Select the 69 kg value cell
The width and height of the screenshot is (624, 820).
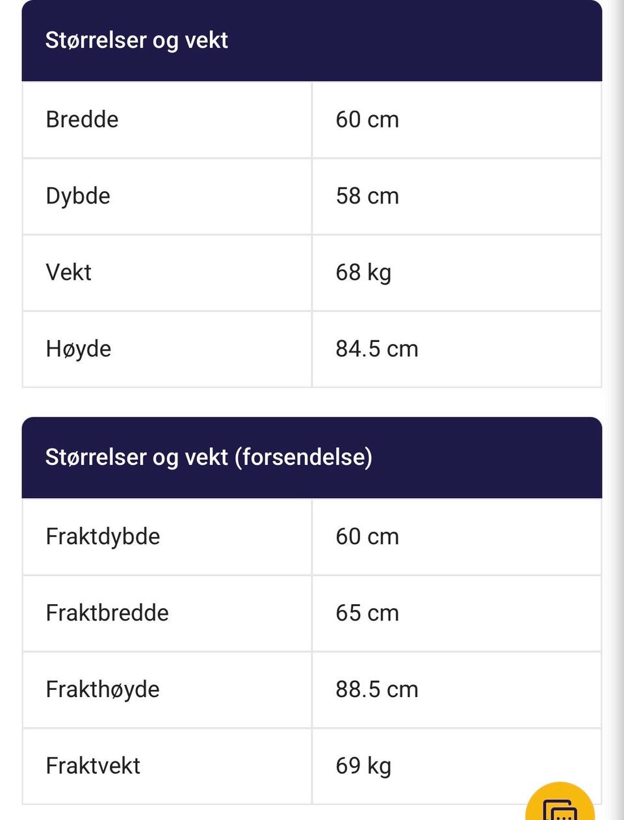pos(457,766)
